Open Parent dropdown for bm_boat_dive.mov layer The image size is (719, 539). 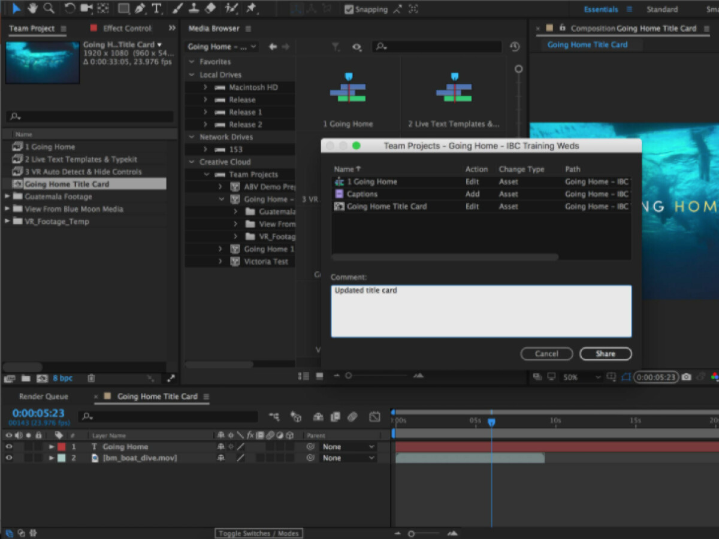pos(348,458)
